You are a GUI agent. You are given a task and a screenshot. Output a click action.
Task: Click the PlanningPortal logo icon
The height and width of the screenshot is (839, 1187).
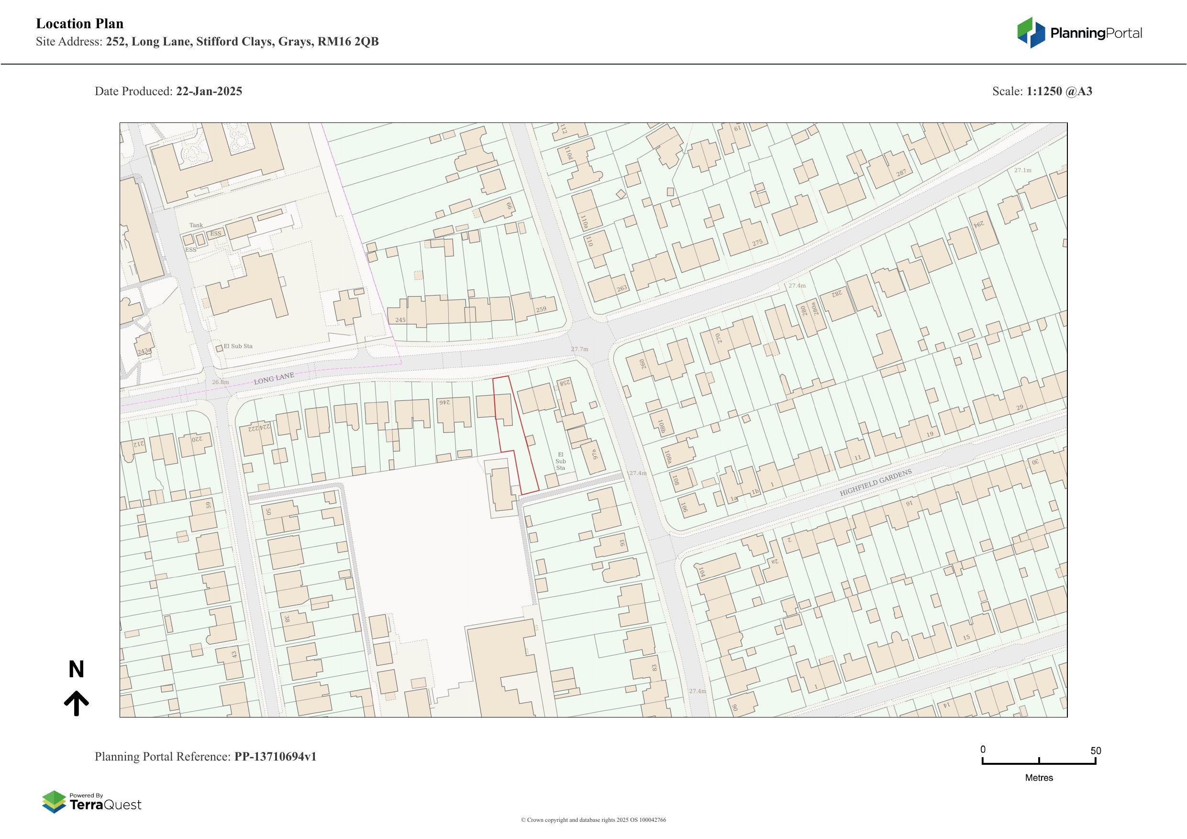click(1031, 33)
